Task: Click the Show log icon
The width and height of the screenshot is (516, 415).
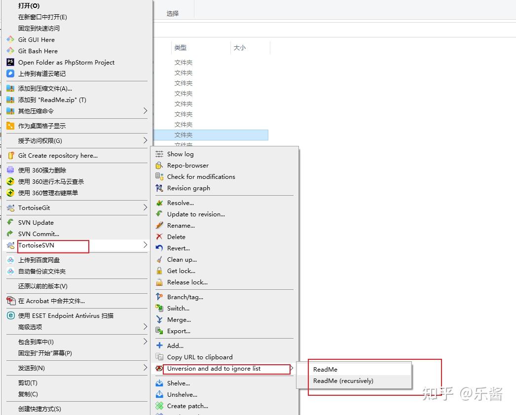Action: (x=159, y=154)
